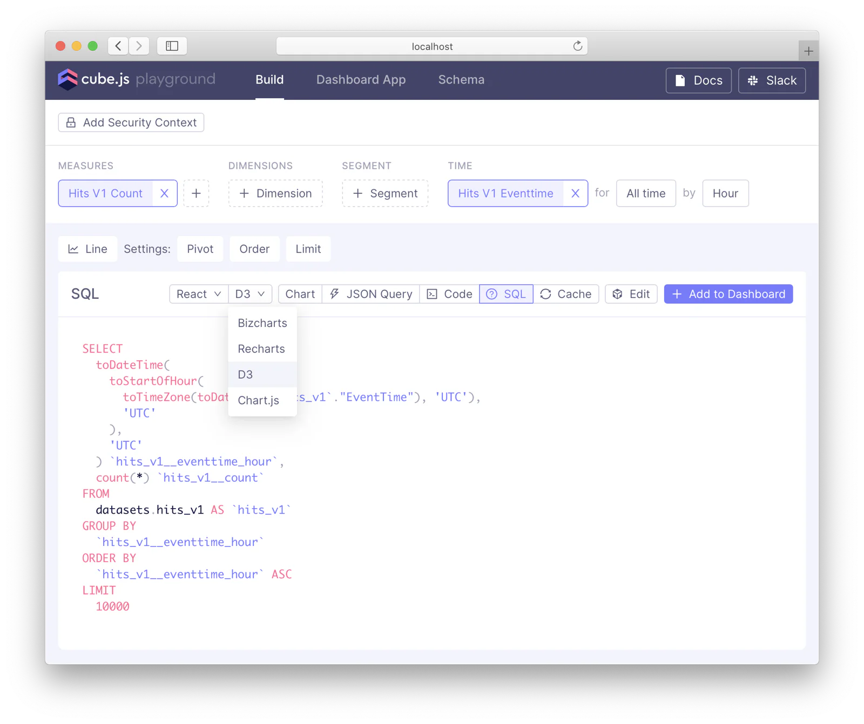This screenshot has width=864, height=724.
Task: Click Add to Dashboard
Action: click(x=728, y=294)
